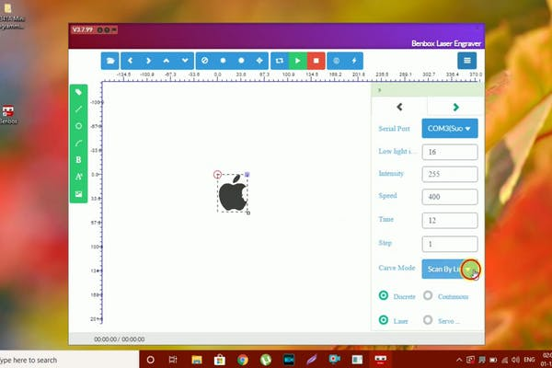Open the Benbox desktop shortcut
Viewport: 552px width, 368px height.
coord(8,115)
